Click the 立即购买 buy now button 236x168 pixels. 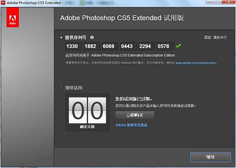click(x=135, y=115)
